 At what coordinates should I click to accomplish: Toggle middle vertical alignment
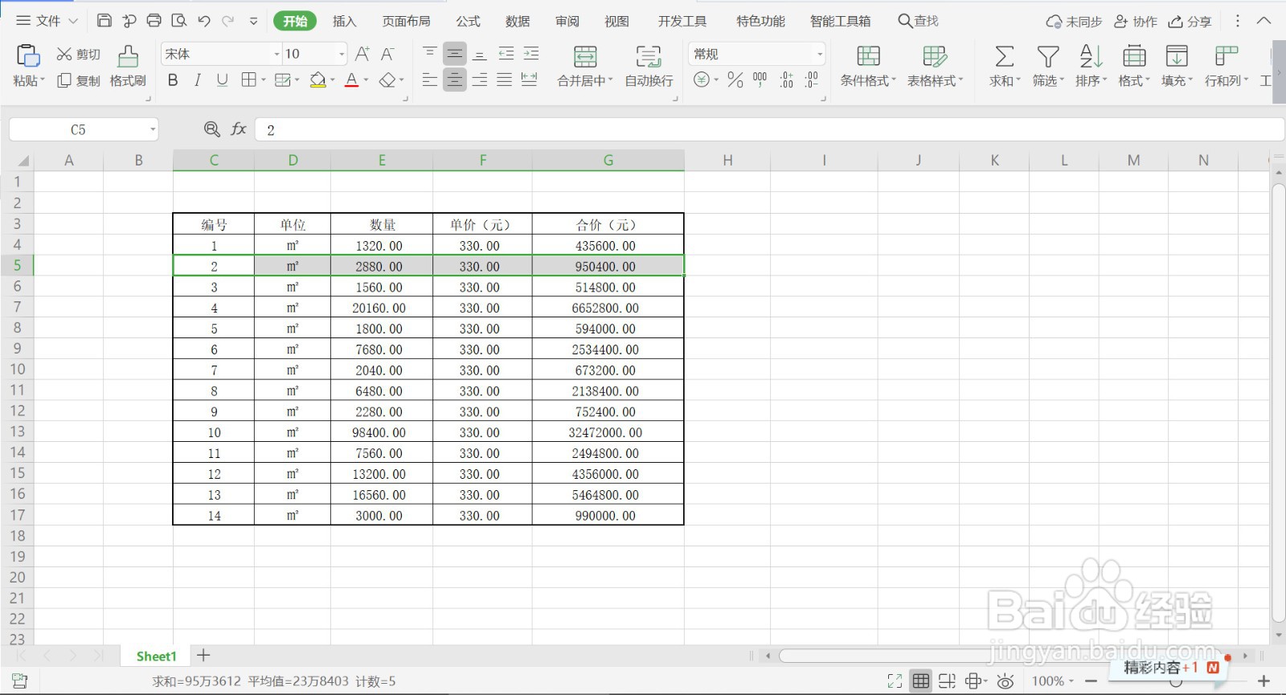tap(455, 54)
